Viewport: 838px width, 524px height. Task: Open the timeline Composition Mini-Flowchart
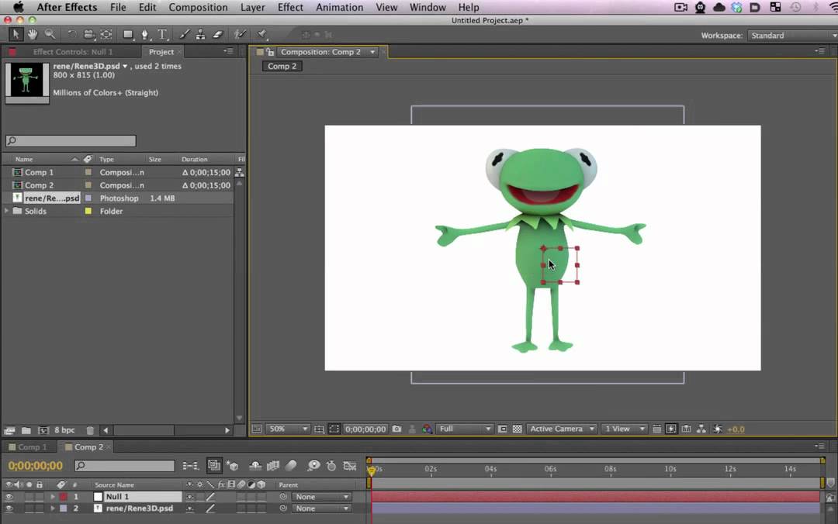click(191, 466)
